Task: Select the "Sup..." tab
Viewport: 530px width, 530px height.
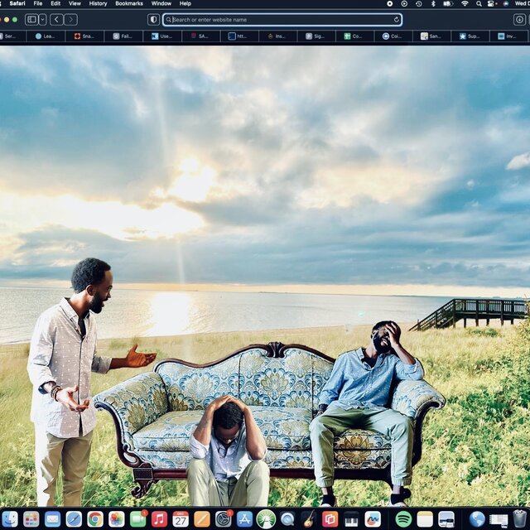Action: point(470,36)
